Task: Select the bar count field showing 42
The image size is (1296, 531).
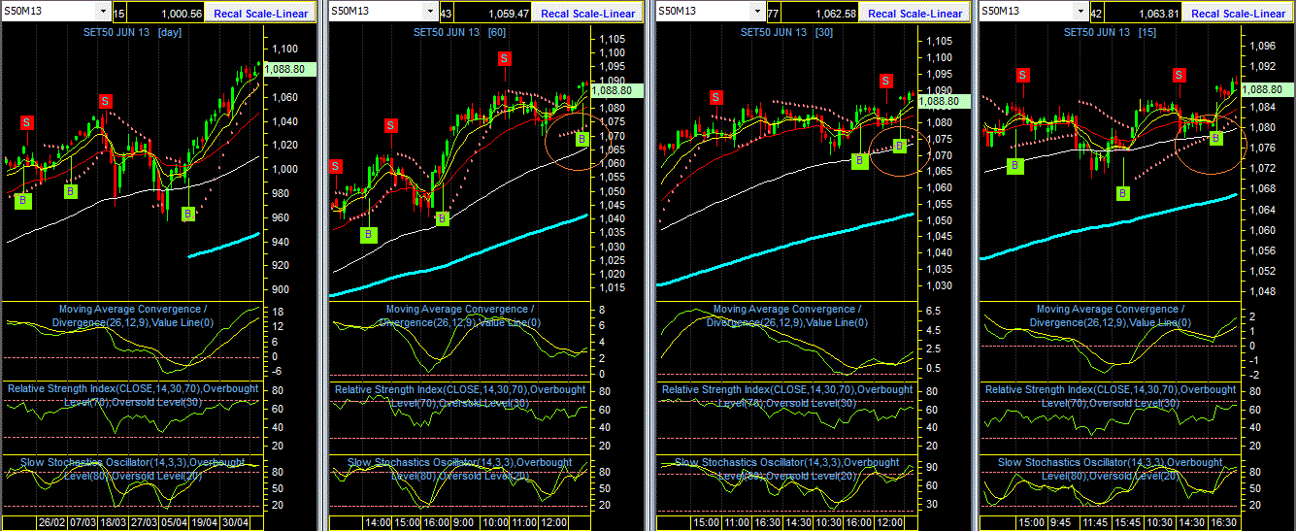Action: pyautogui.click(x=1096, y=13)
